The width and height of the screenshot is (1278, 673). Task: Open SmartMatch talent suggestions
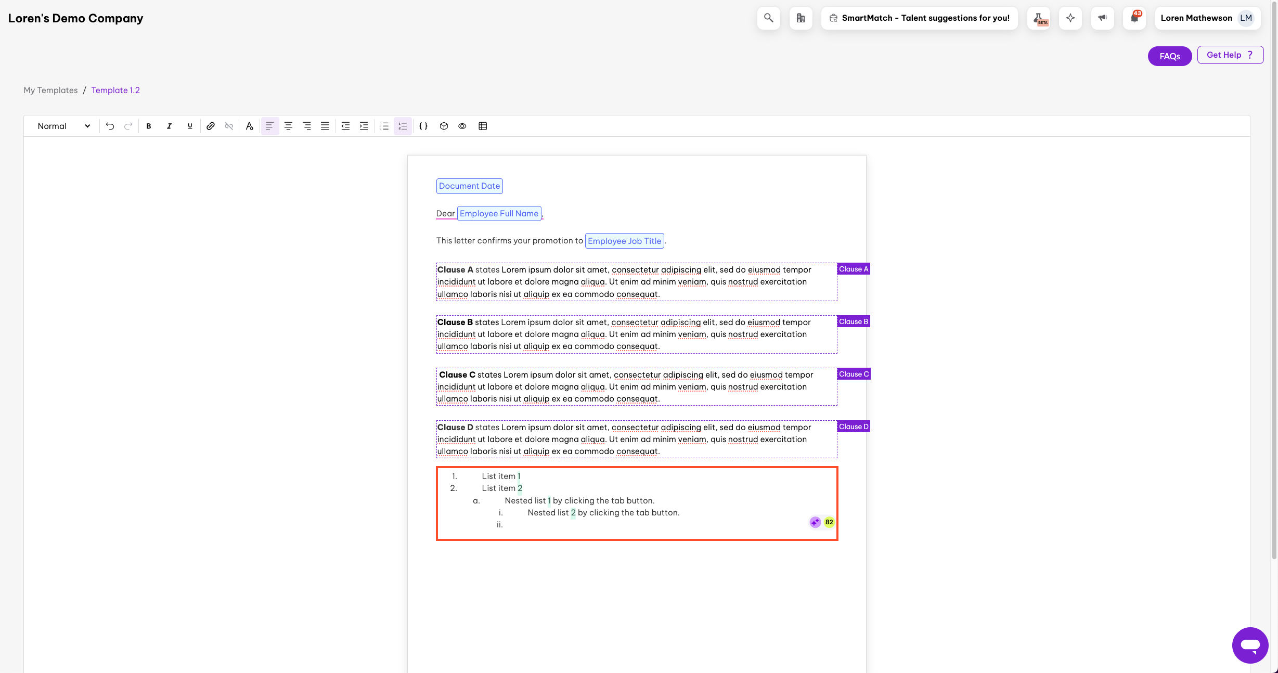pos(919,18)
